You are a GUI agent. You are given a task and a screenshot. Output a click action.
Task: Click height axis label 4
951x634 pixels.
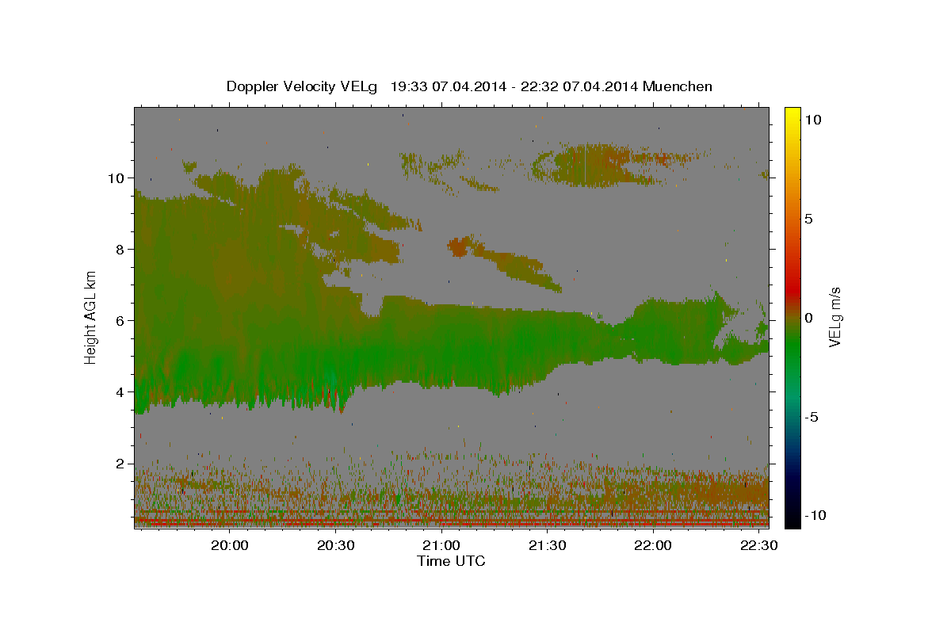pyautogui.click(x=120, y=392)
